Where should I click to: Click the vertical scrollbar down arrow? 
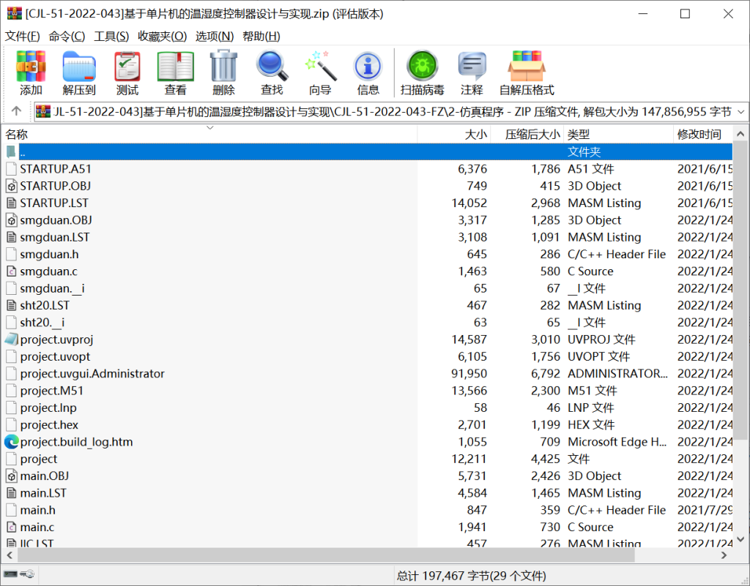tap(740, 542)
